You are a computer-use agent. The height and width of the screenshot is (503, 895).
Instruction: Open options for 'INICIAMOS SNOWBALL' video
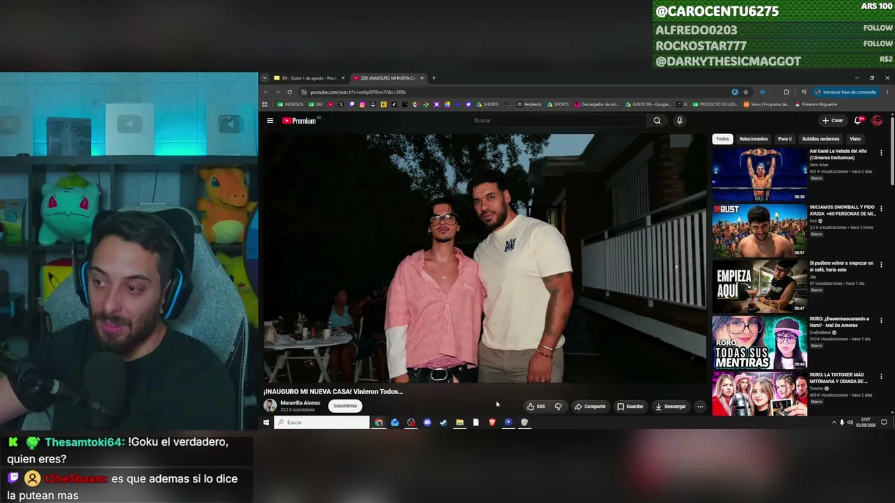pyautogui.click(x=881, y=209)
